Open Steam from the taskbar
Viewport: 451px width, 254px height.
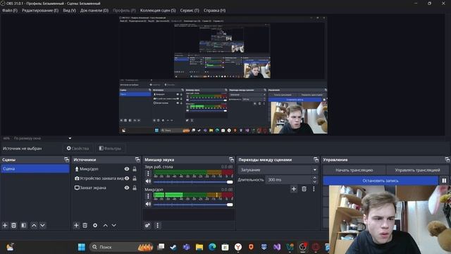[x=173, y=247]
